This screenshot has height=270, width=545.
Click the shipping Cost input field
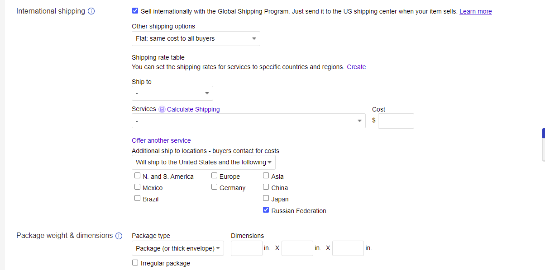(396, 121)
